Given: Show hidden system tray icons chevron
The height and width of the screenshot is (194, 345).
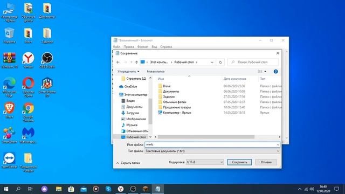Looking at the screenshot, I should pos(300,189).
